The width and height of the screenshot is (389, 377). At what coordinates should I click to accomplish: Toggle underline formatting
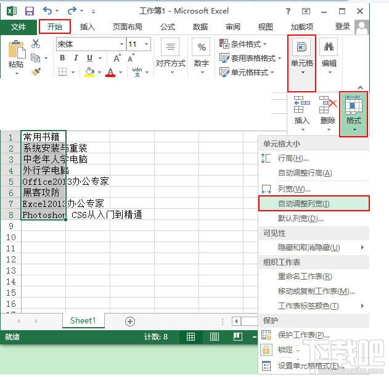click(x=89, y=58)
